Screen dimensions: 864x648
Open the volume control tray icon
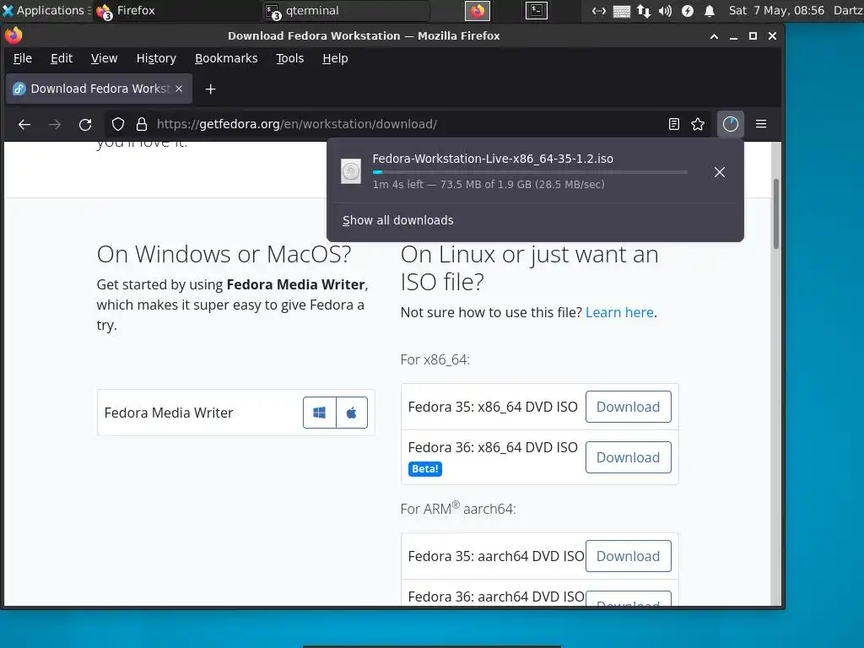click(665, 11)
